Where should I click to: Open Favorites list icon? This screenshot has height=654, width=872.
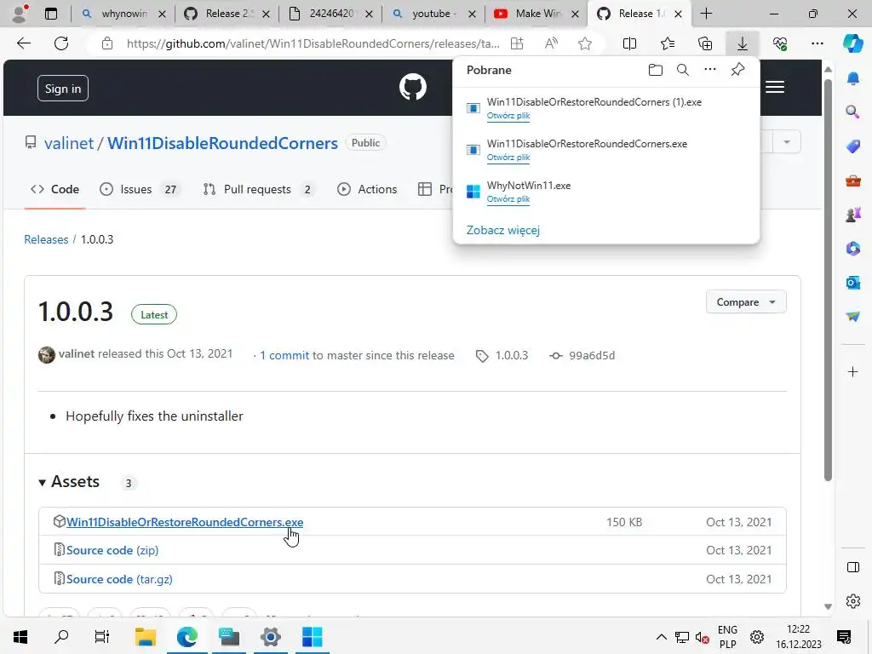[668, 43]
